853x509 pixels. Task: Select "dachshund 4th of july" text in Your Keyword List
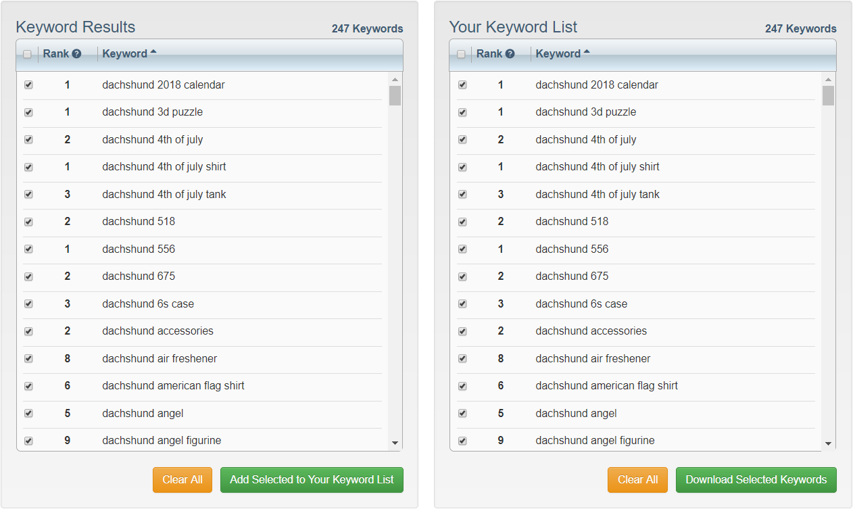tap(586, 140)
